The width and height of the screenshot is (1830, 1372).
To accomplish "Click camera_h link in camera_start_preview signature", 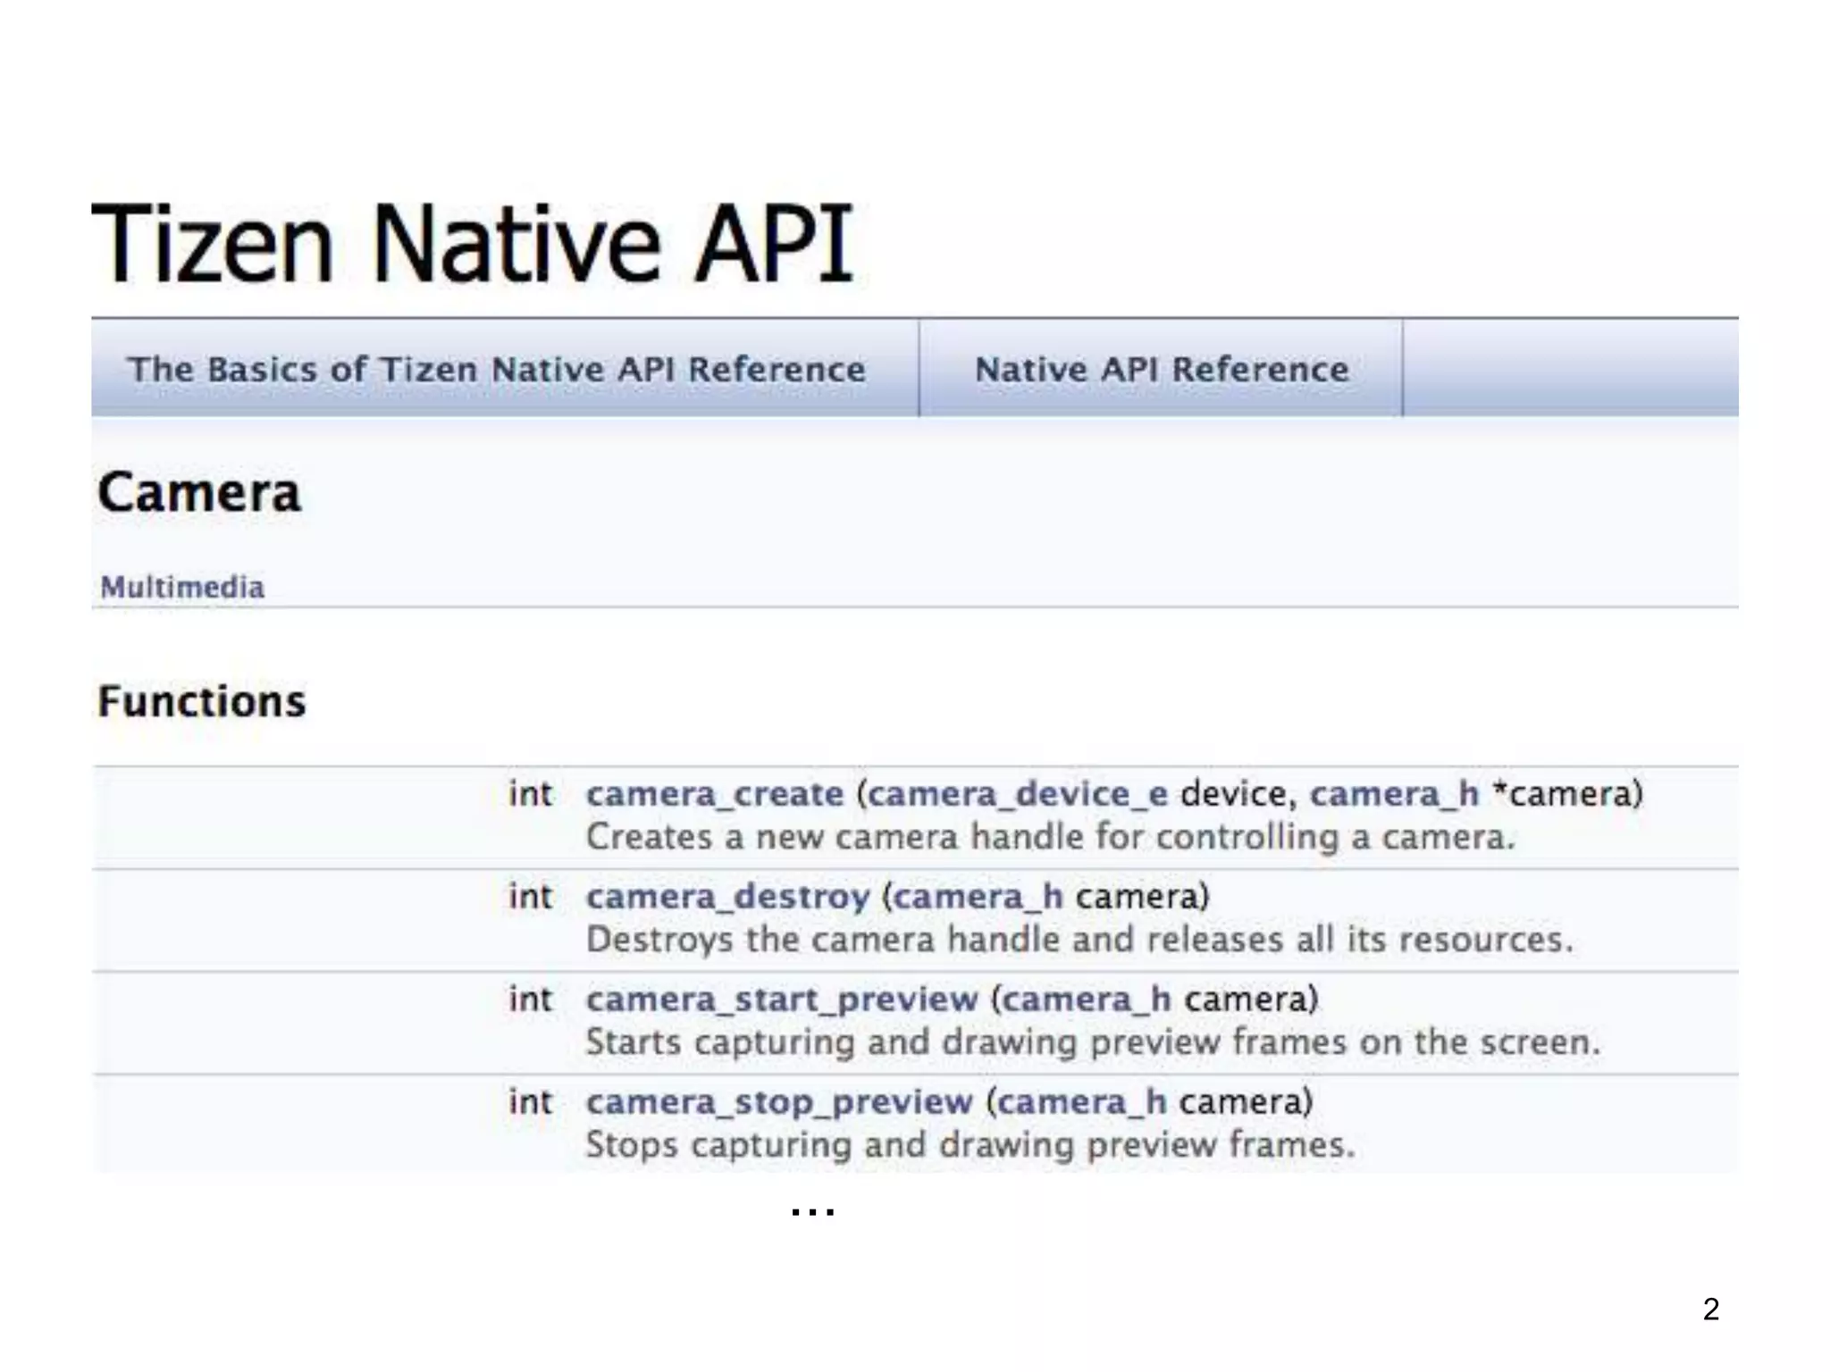I will point(1087,1000).
